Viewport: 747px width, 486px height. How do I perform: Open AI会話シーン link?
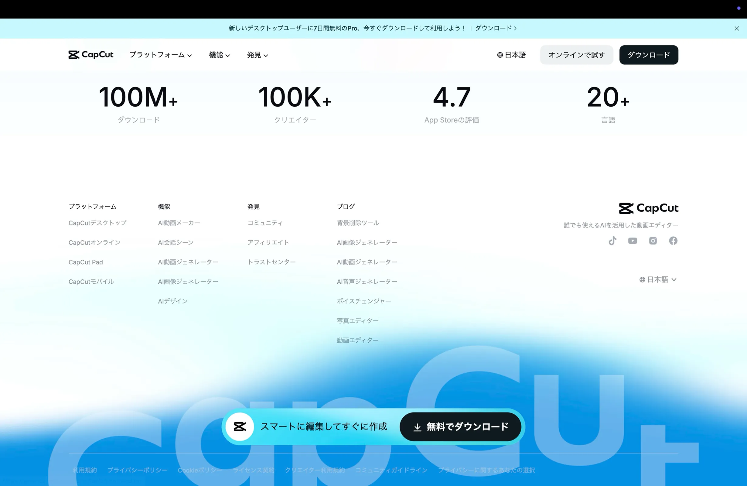coord(176,242)
